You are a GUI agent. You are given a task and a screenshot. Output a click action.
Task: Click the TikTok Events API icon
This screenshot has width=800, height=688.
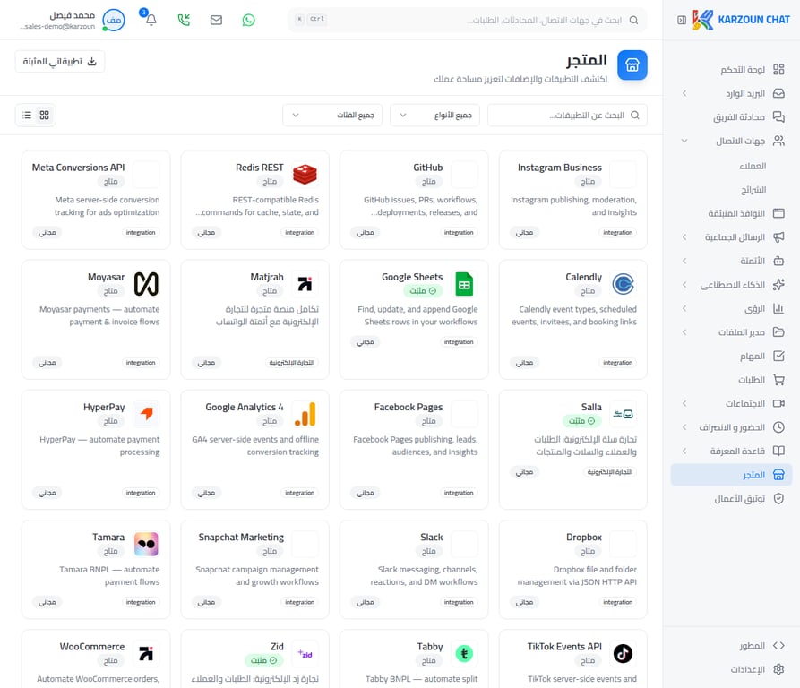(x=623, y=653)
